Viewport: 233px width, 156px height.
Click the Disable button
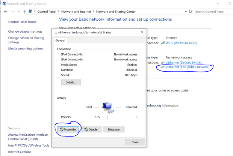91,129
